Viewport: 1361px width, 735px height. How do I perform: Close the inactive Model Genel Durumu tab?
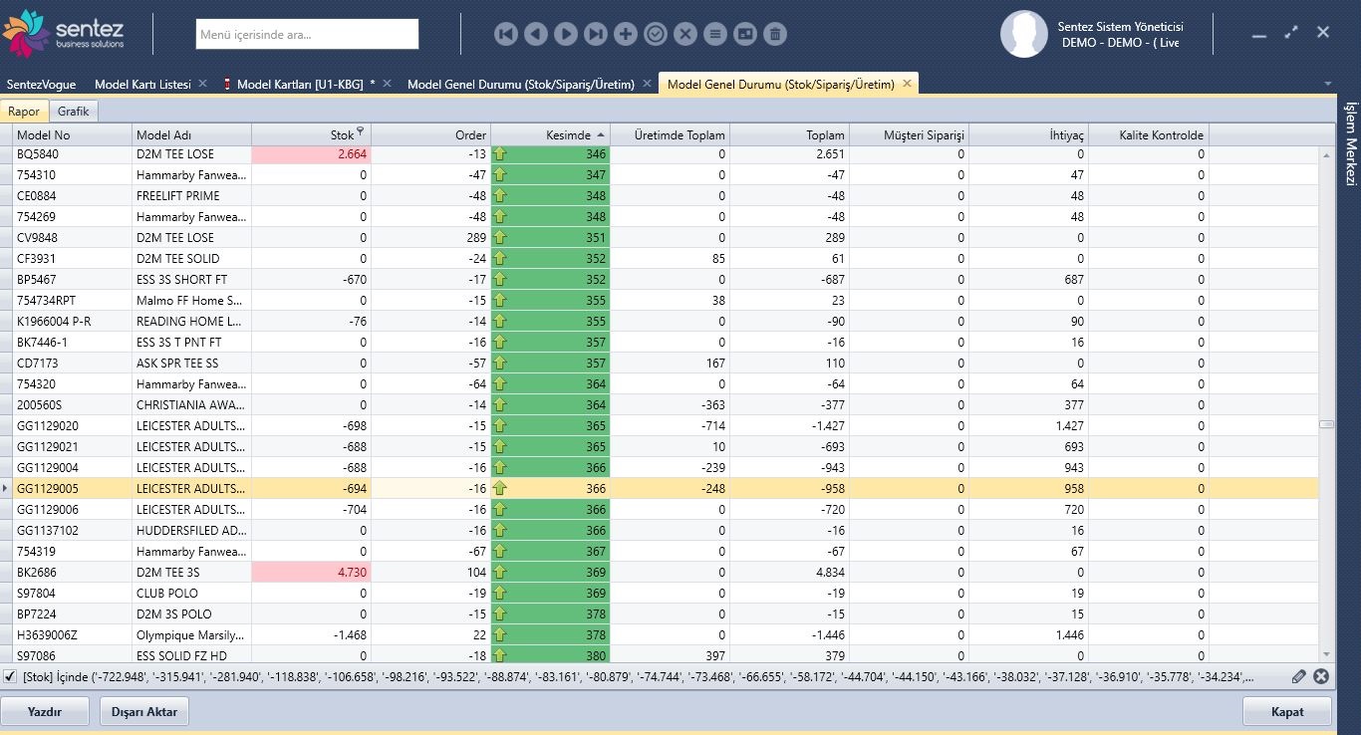[x=647, y=84]
